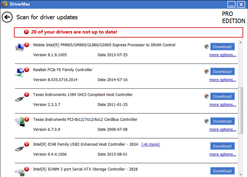Click the 'Scan for driver updates' heading
248x177 pixels.
(x=47, y=17)
